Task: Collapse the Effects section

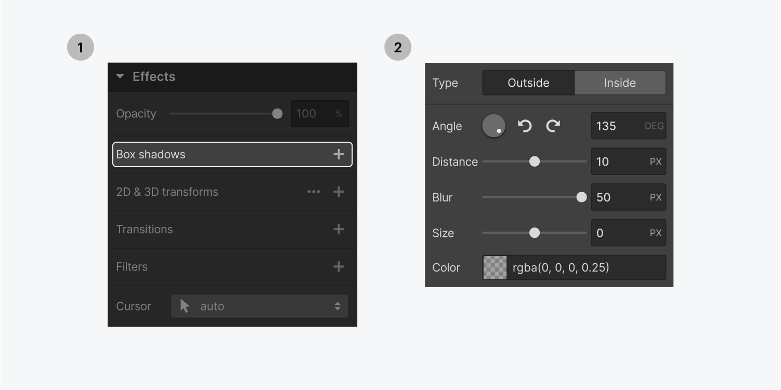Action: 120,76
